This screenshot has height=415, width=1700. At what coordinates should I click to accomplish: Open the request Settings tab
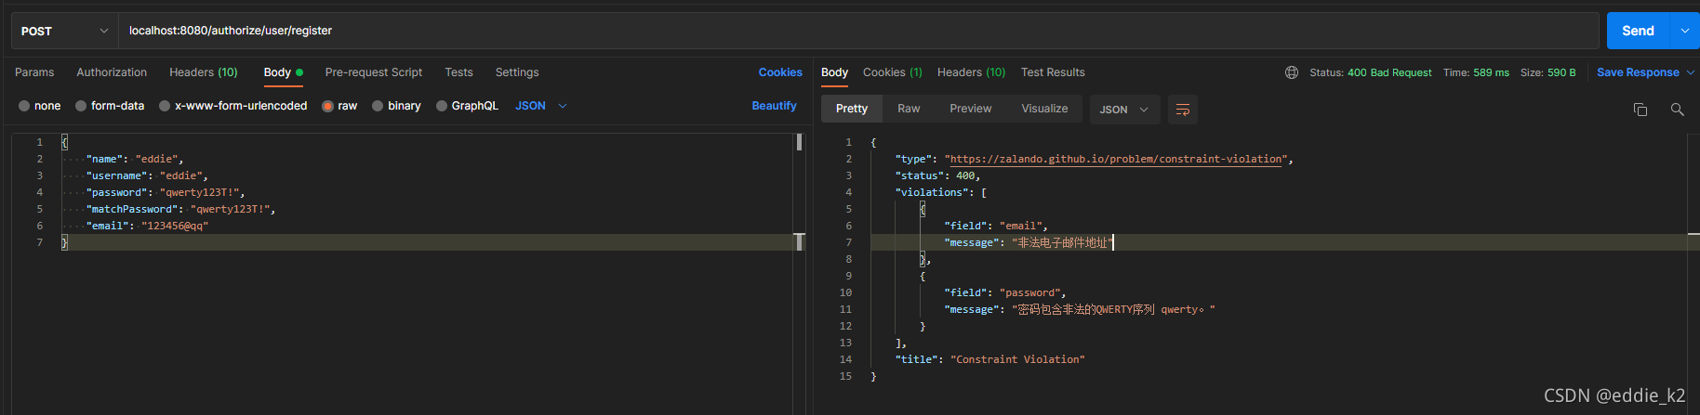coord(517,72)
